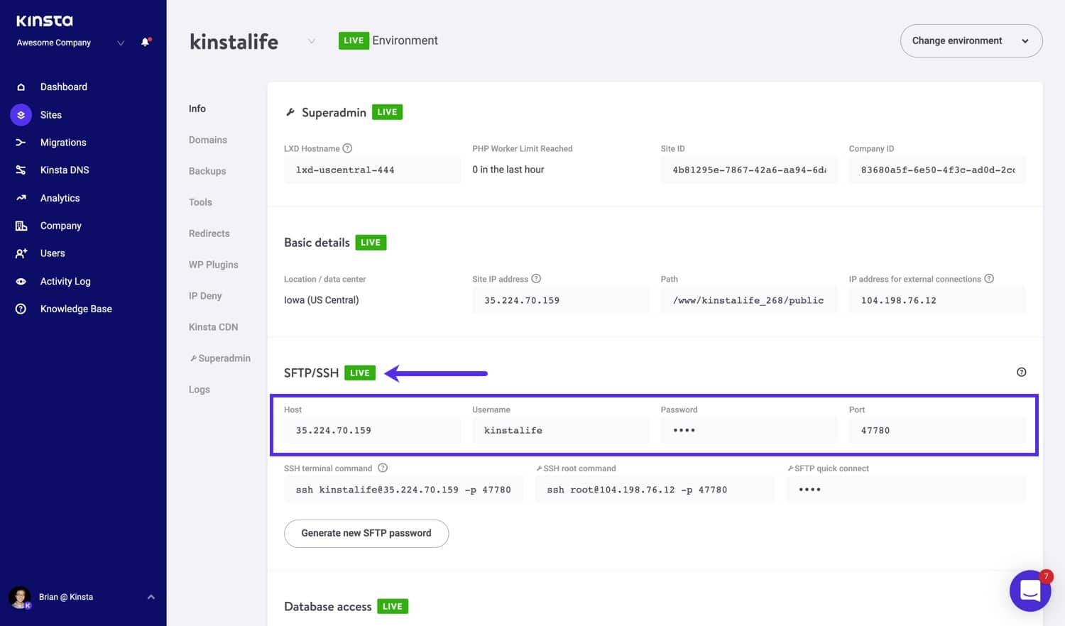Screen dimensions: 1065x626
Task: Click the SFTP/SSH help question mark
Action: pyautogui.click(x=1021, y=371)
